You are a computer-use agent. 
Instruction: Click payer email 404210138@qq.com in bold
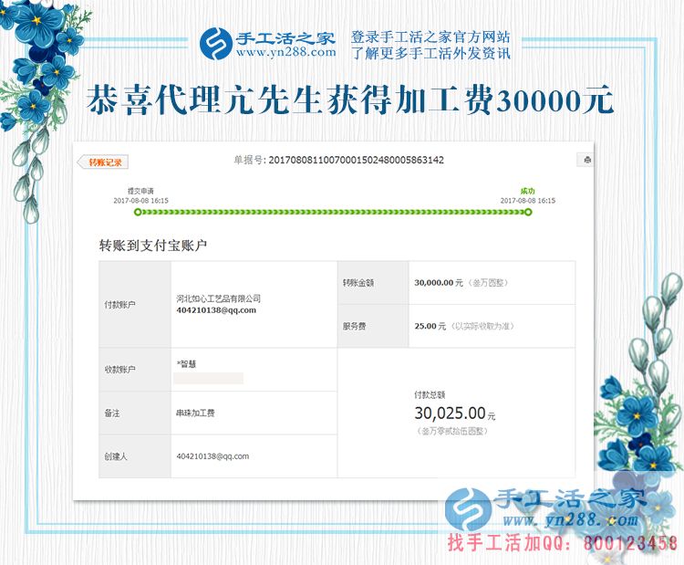pos(216,310)
